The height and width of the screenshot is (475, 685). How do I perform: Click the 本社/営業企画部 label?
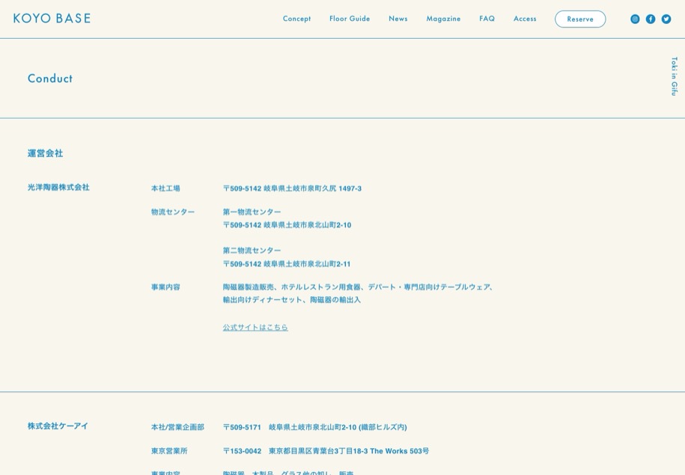click(x=177, y=427)
